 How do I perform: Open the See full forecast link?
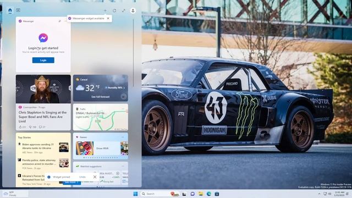(x=100, y=97)
